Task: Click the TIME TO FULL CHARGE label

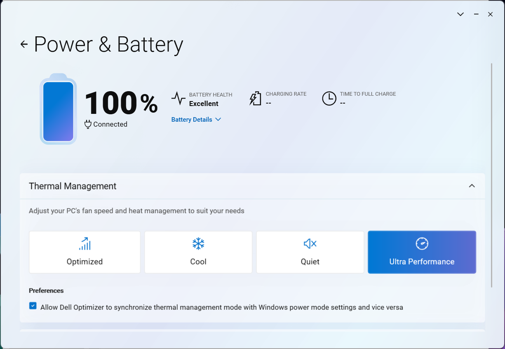Action: (368, 94)
